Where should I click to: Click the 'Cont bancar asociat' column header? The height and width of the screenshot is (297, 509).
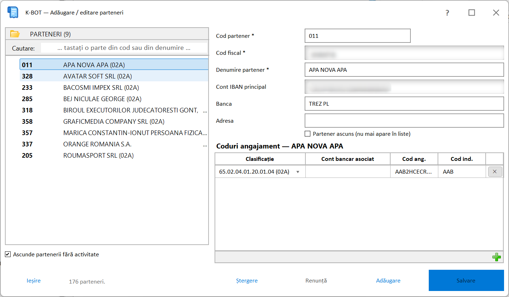pyautogui.click(x=348, y=159)
